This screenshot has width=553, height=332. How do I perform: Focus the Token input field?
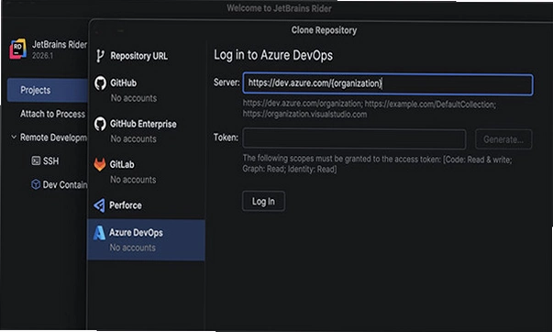(x=354, y=139)
